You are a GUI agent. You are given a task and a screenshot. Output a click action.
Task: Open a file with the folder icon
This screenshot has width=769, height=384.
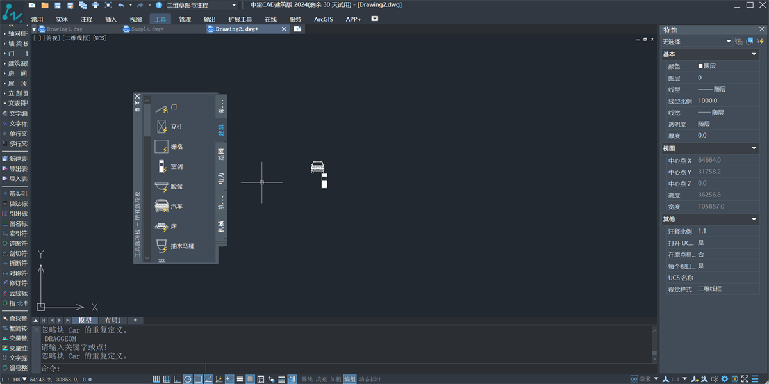point(45,5)
